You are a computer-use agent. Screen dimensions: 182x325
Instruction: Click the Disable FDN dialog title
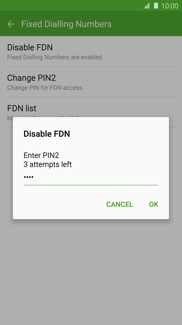click(x=47, y=134)
